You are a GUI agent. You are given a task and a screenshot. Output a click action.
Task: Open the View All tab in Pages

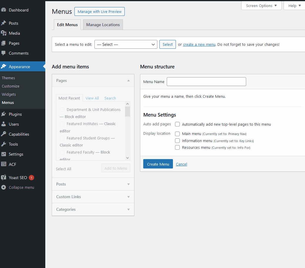point(92,98)
